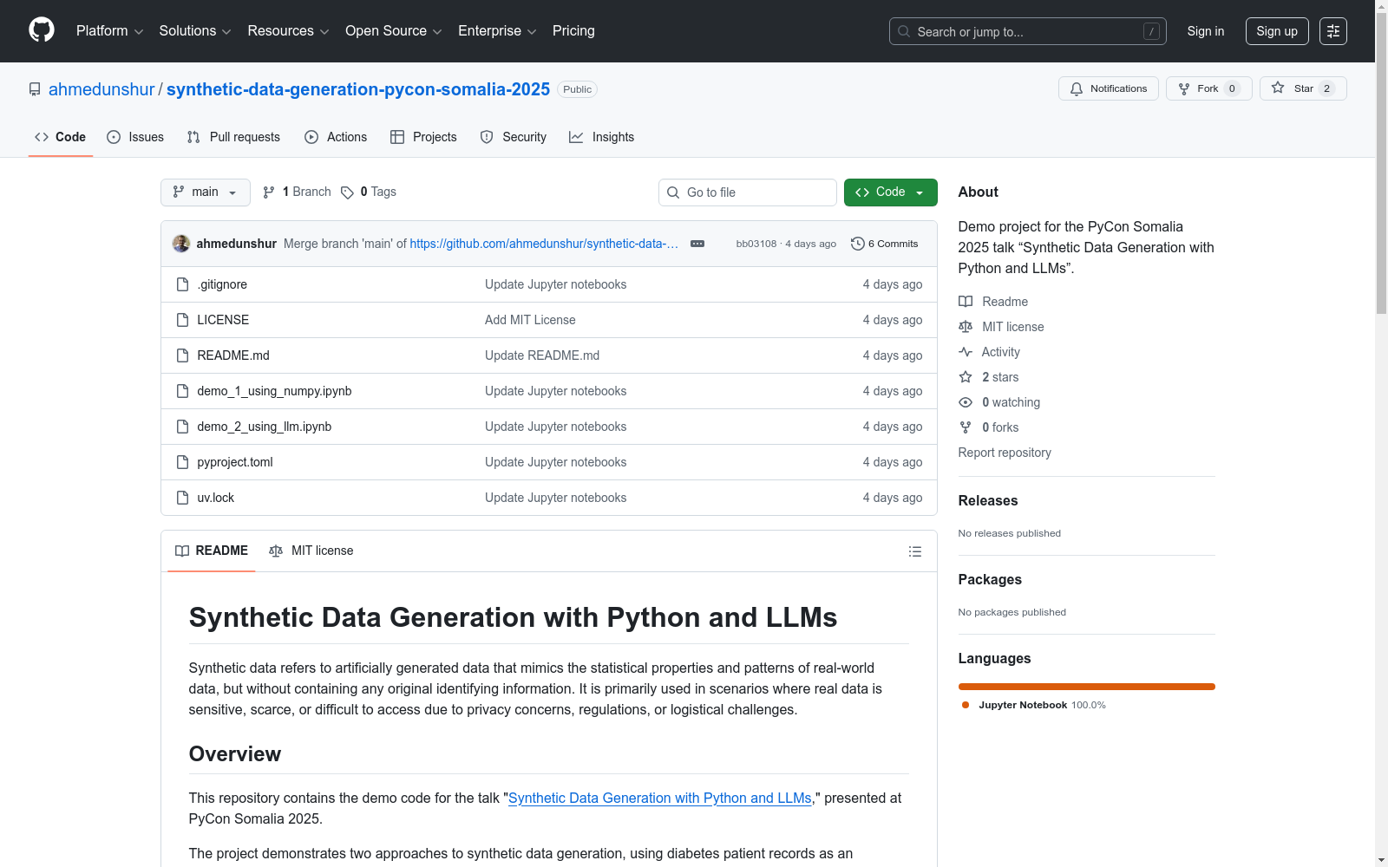Image resolution: width=1388 pixels, height=867 pixels.
Task: Select the MIT license tab in README panel
Action: pos(311,551)
